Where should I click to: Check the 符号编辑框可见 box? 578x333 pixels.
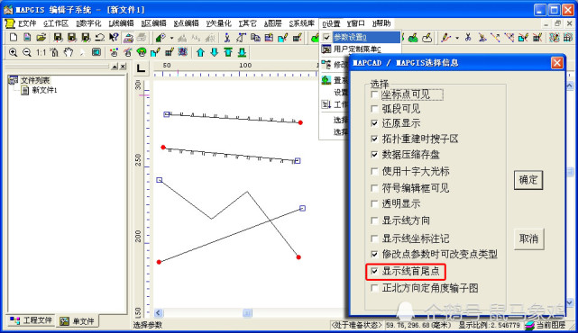[x=374, y=188]
